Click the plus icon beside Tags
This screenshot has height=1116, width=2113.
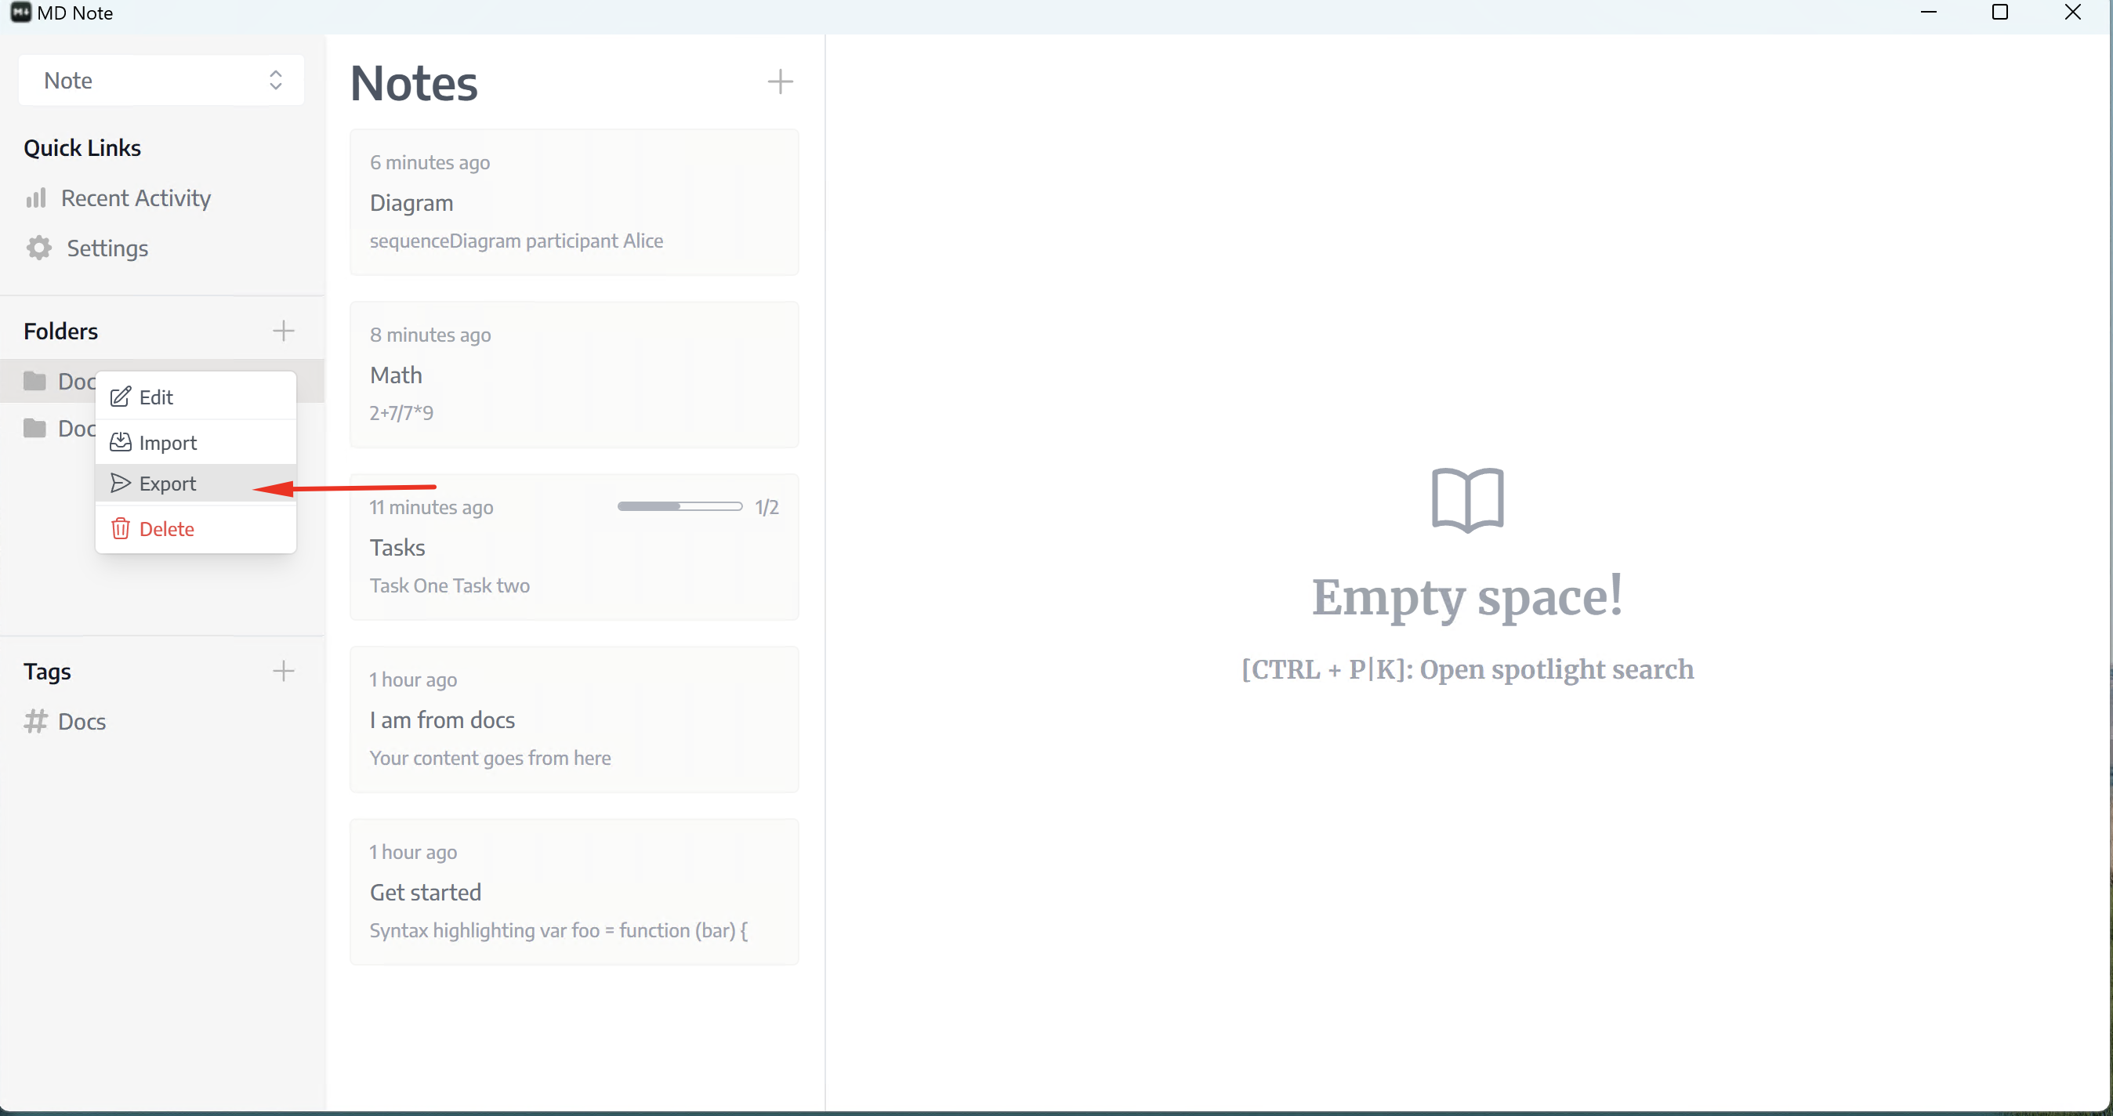pos(283,671)
